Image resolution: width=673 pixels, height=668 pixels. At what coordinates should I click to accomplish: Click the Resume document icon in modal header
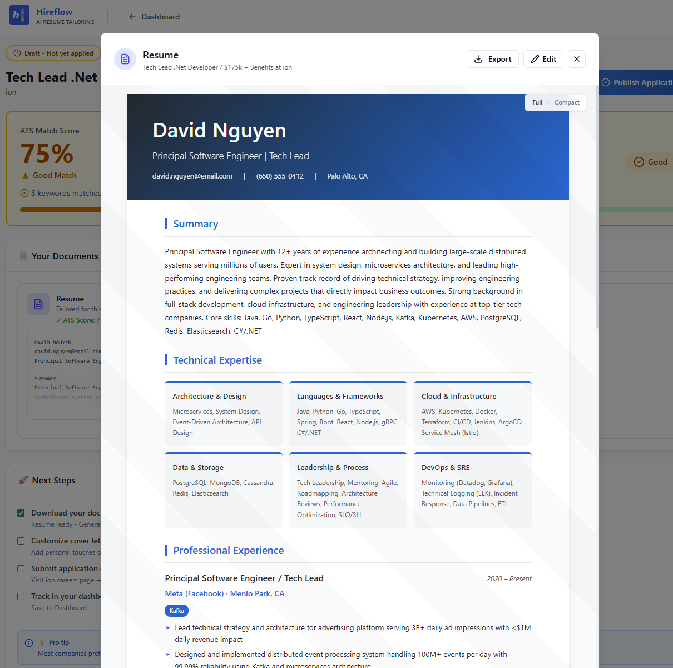point(125,59)
